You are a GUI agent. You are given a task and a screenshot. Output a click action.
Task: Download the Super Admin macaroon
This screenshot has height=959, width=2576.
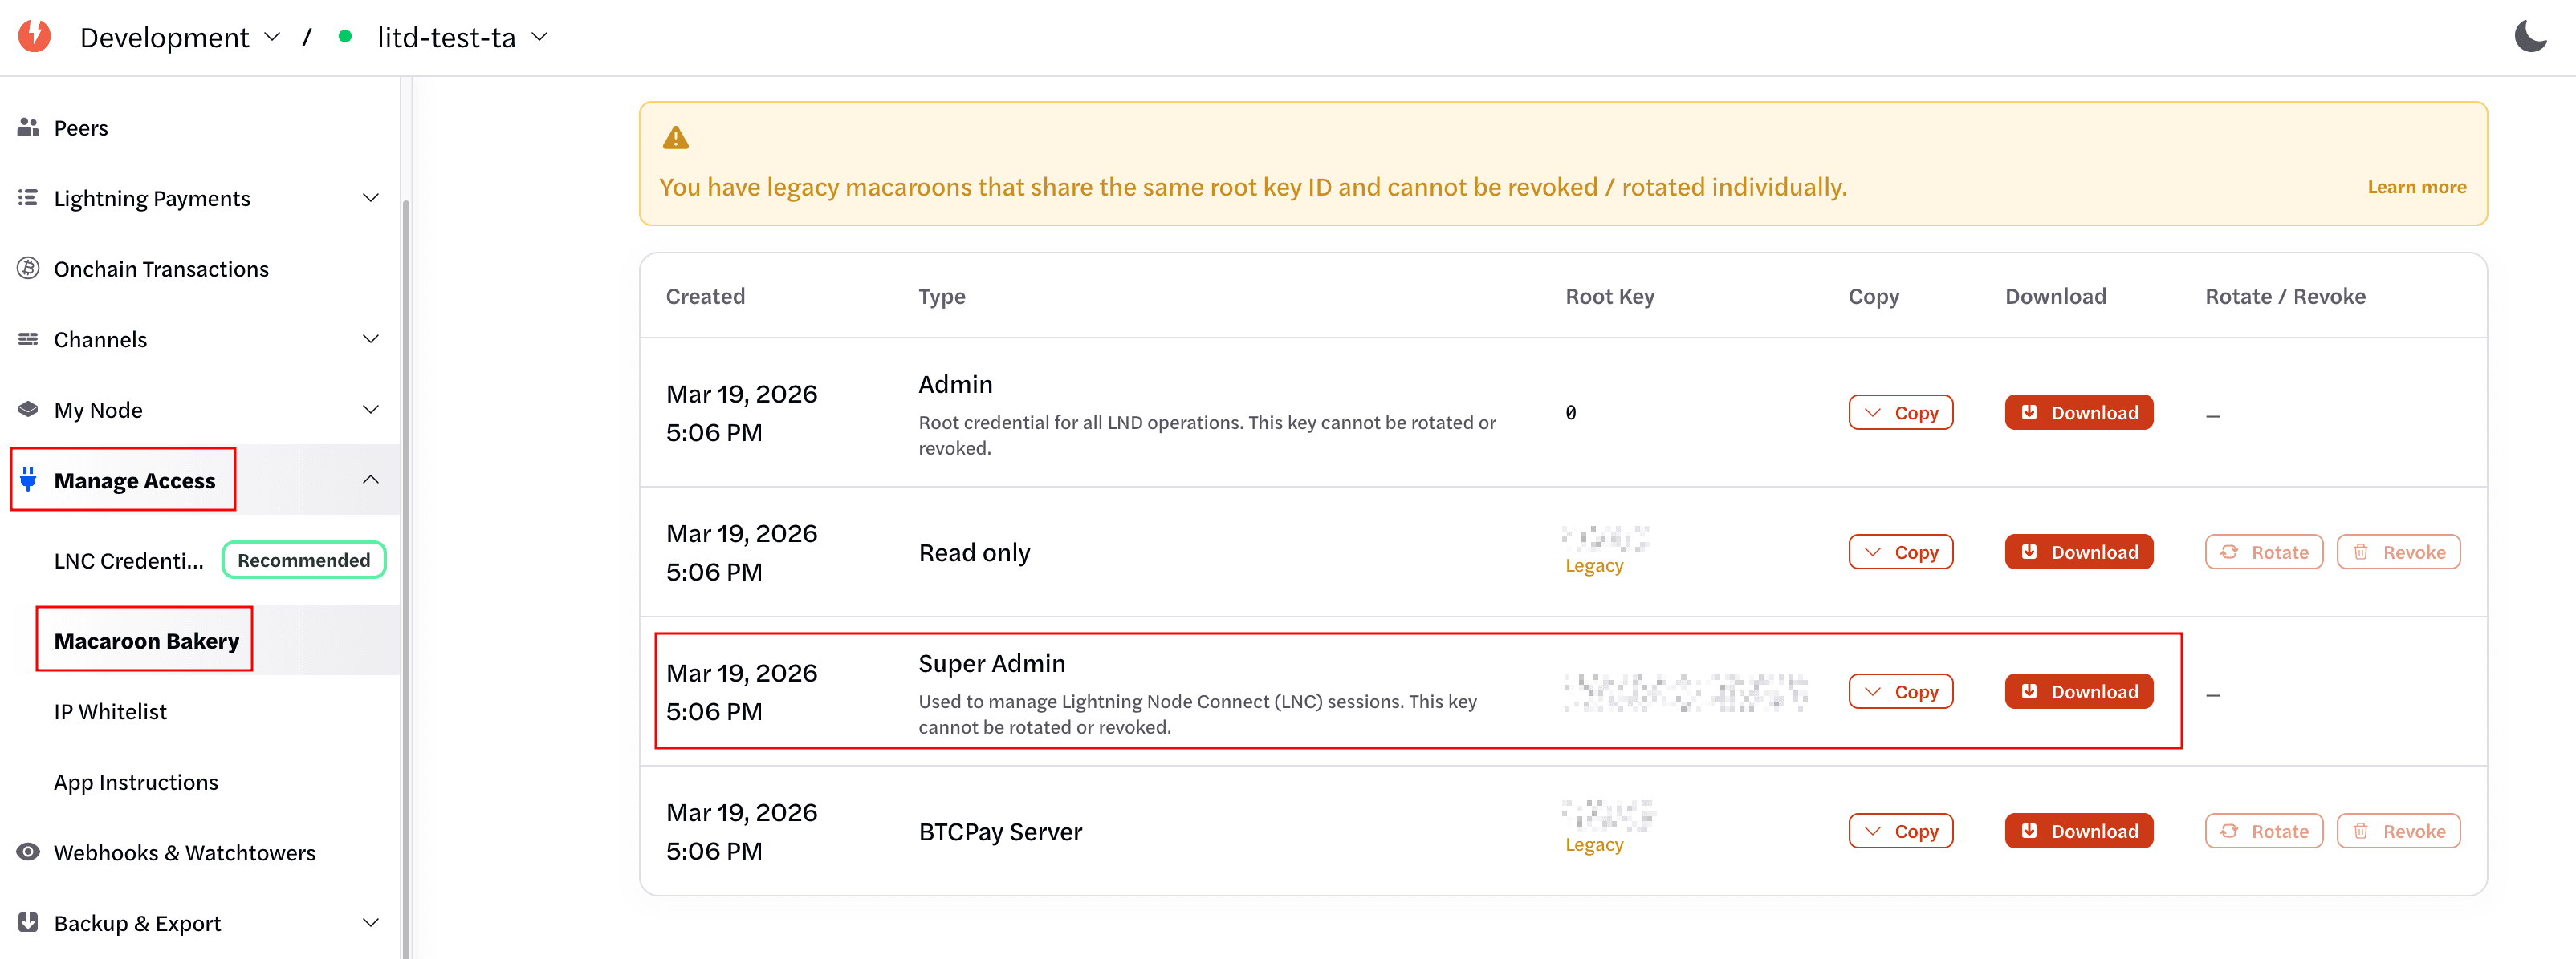point(2078,691)
